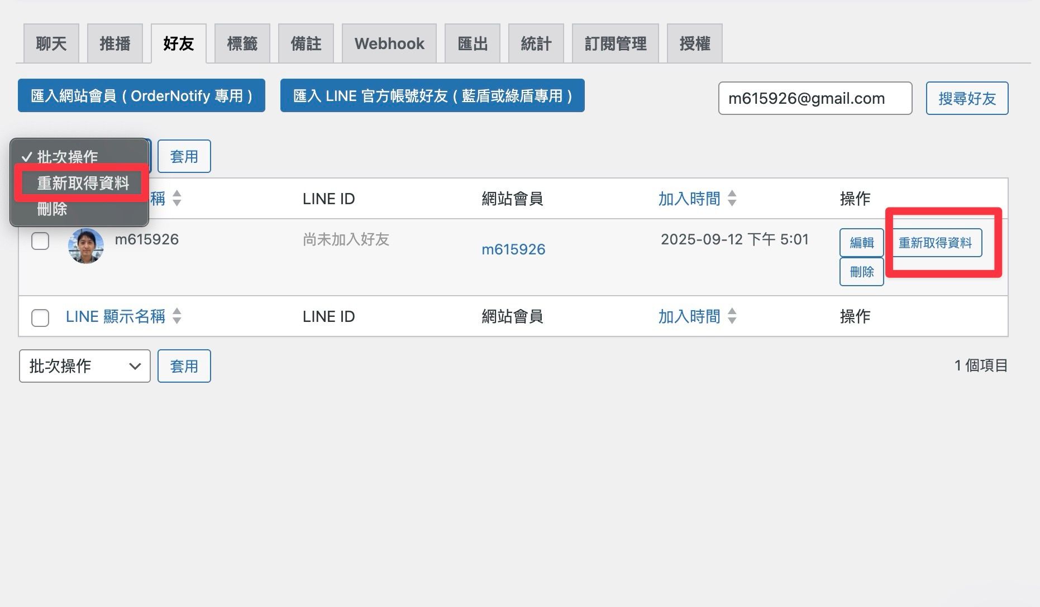
Task: Open the bottom 批次操作 bulk action dropdown
Action: [x=85, y=366]
